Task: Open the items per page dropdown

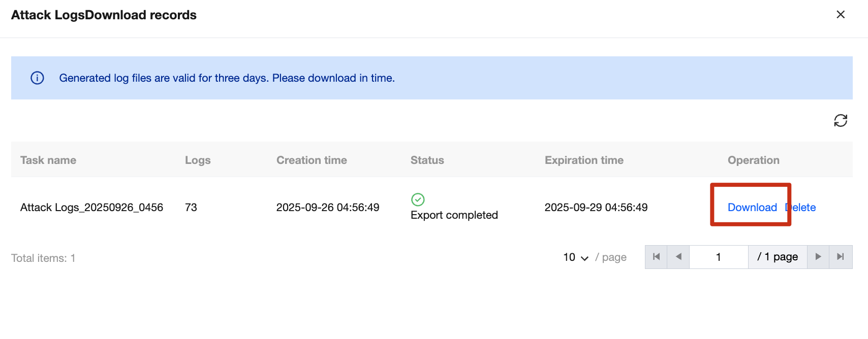Action: [x=576, y=257]
